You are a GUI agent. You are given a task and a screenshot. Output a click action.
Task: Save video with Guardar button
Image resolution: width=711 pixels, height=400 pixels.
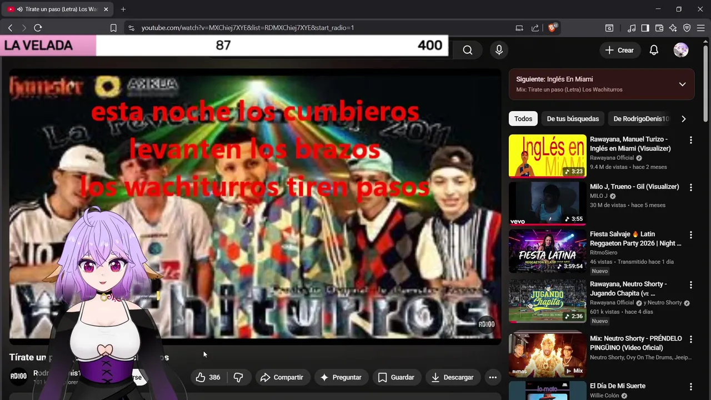click(396, 377)
